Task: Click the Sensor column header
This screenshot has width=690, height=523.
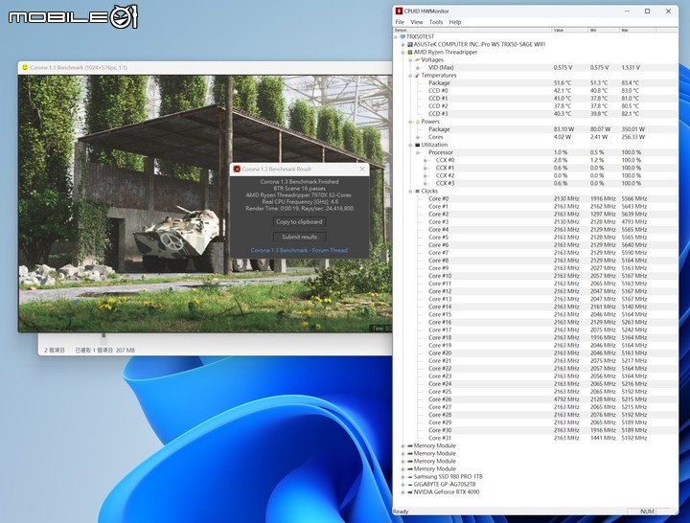Action: click(x=472, y=30)
